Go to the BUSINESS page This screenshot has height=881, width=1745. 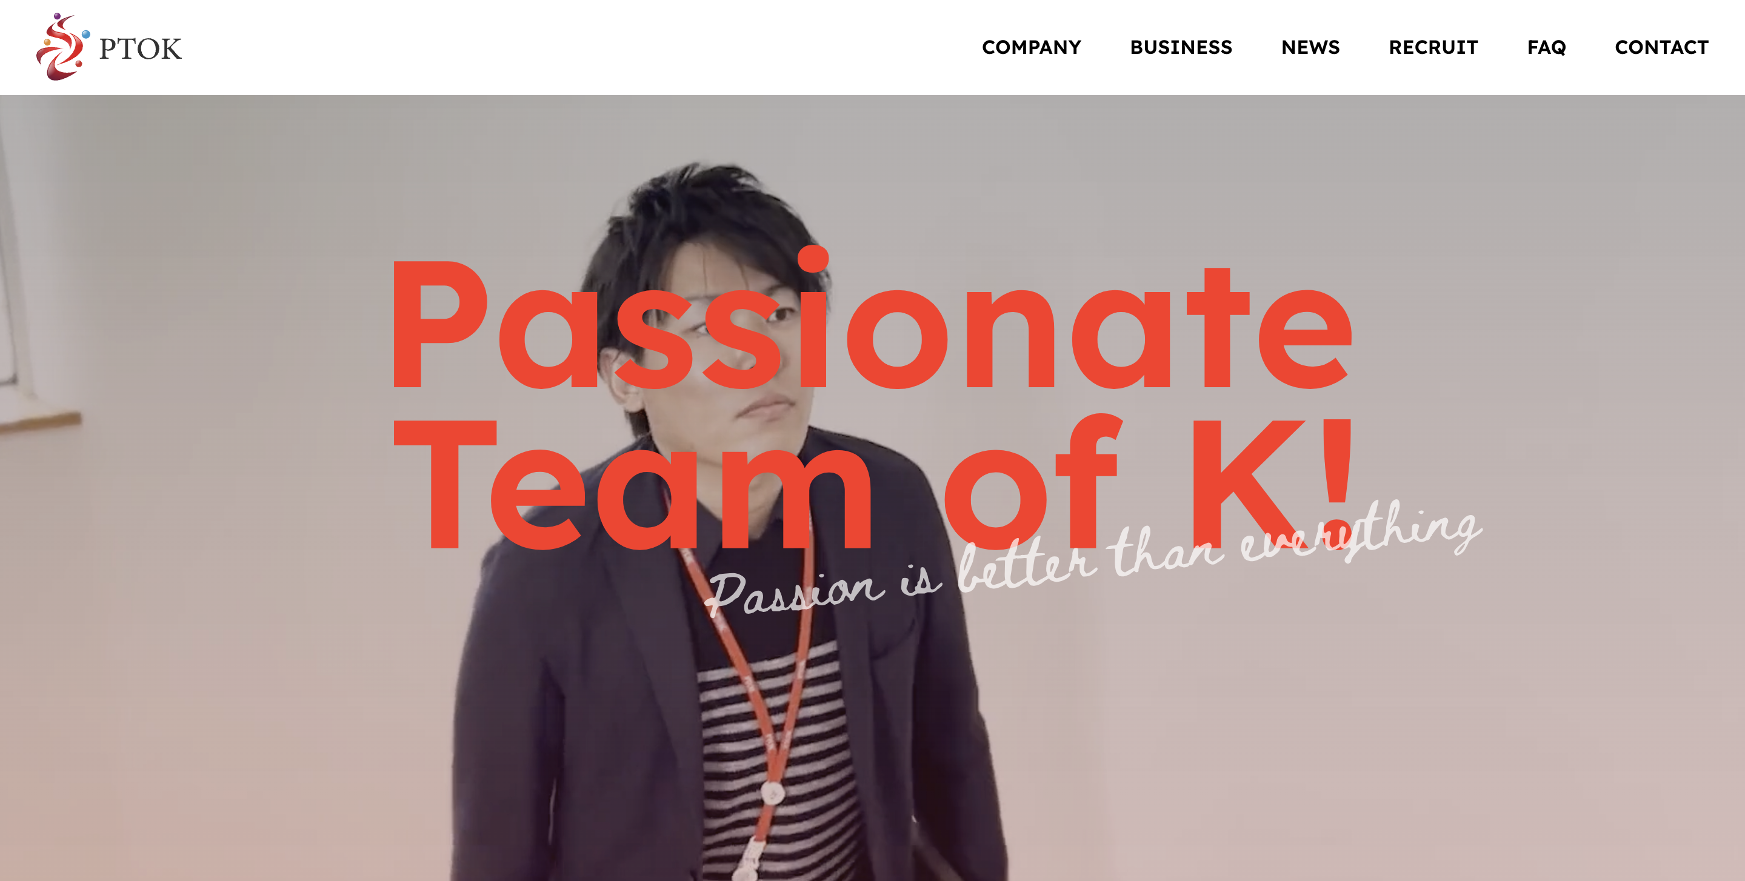point(1181,47)
